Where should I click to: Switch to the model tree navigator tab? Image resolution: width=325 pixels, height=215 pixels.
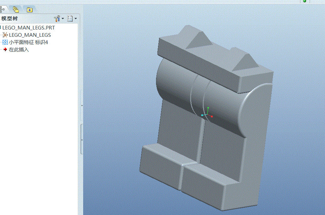coord(2,9)
